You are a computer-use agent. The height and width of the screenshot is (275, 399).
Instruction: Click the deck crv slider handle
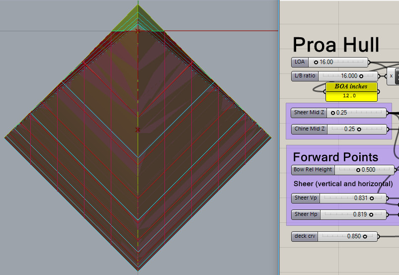click(x=365, y=237)
